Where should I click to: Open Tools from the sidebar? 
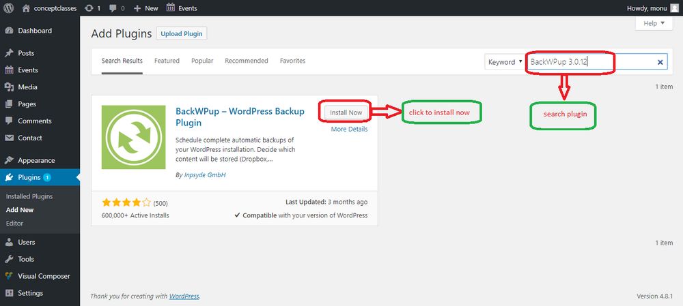click(x=26, y=259)
